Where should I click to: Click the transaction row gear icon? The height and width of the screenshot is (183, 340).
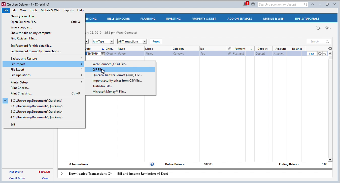click(320, 54)
